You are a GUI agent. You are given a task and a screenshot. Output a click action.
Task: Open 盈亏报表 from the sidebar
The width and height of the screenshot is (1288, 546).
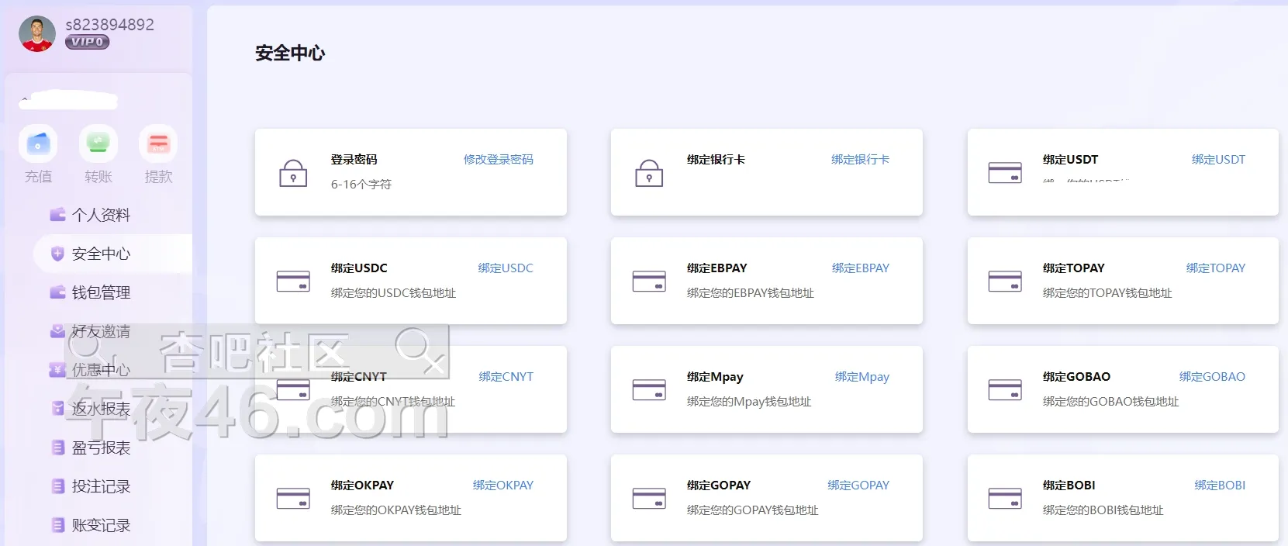[x=101, y=448]
